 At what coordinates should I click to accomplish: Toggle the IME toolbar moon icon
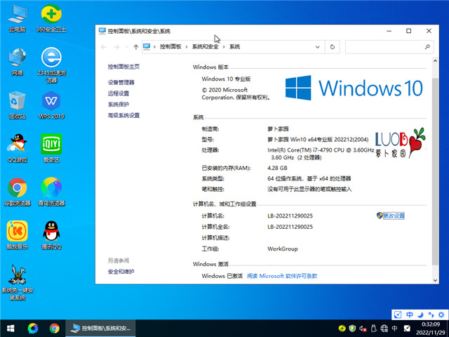tap(420, 315)
